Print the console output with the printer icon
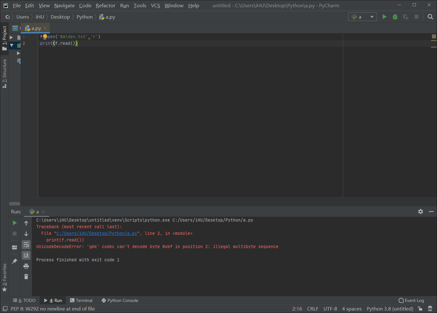 (x=26, y=266)
